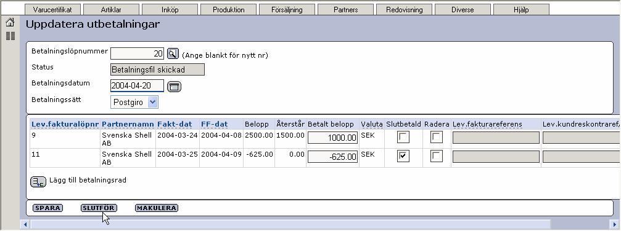Open the Inköp menu
The width and height of the screenshot is (621, 231).
[x=170, y=10]
